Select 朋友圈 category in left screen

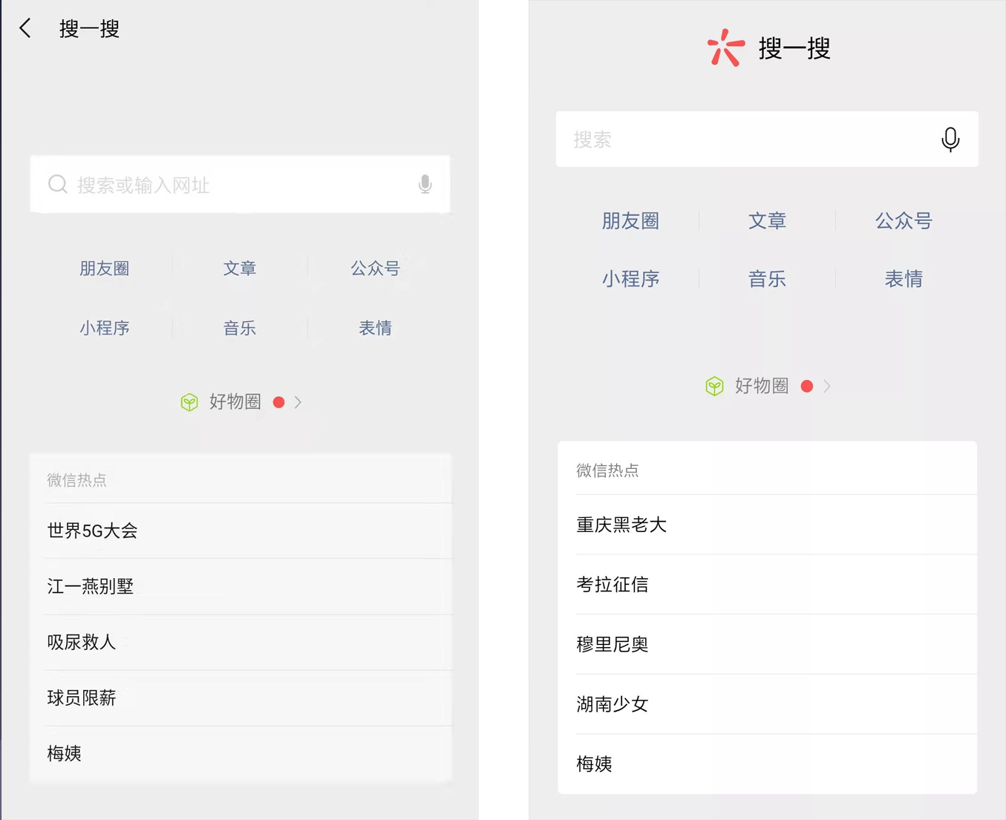tap(105, 268)
